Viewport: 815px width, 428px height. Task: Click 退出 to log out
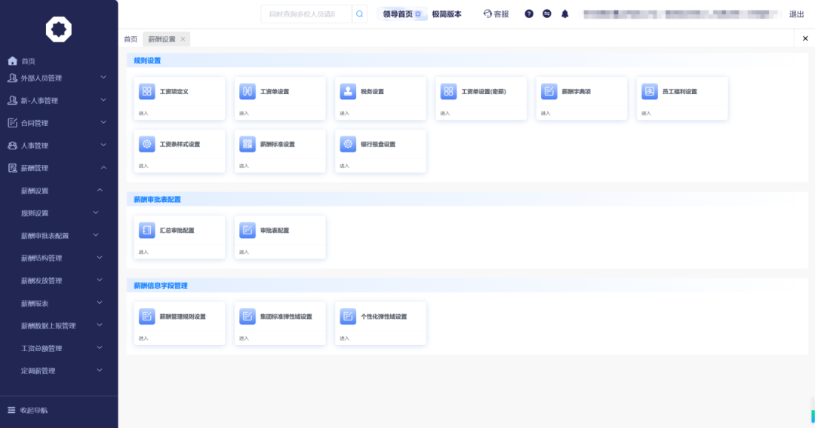(796, 14)
